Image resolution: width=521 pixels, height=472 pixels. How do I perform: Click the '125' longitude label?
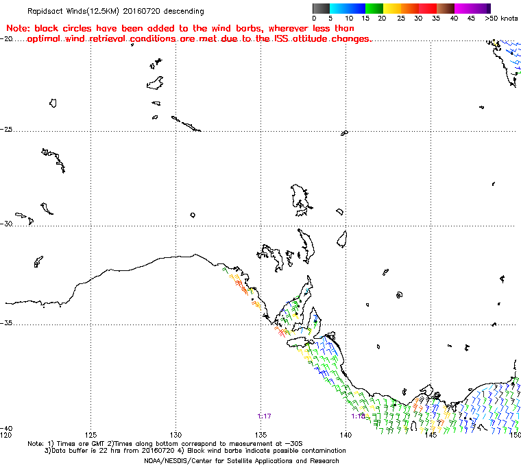pos(90,435)
